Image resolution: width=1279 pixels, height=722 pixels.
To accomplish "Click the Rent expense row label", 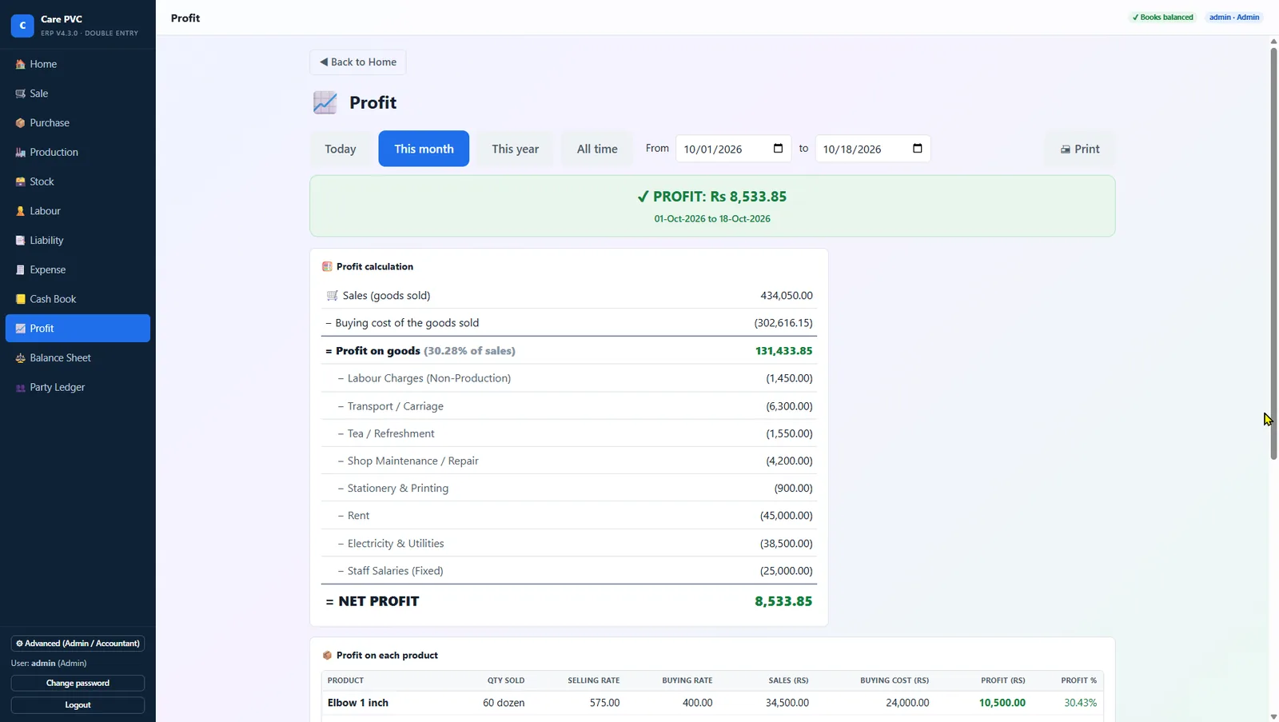I will click(358, 516).
